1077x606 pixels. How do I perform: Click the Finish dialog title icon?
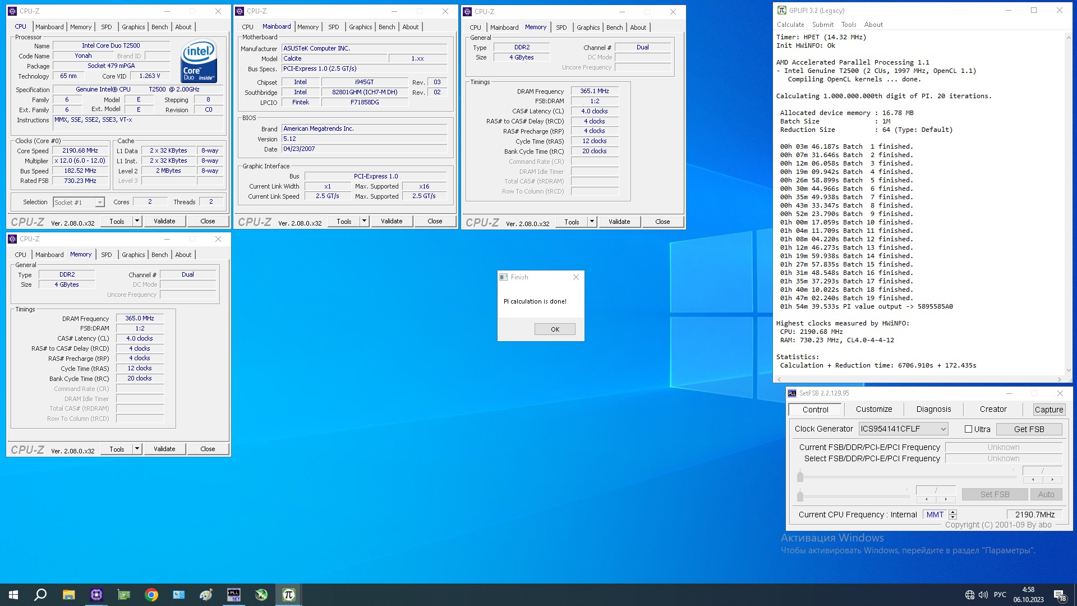pyautogui.click(x=504, y=277)
